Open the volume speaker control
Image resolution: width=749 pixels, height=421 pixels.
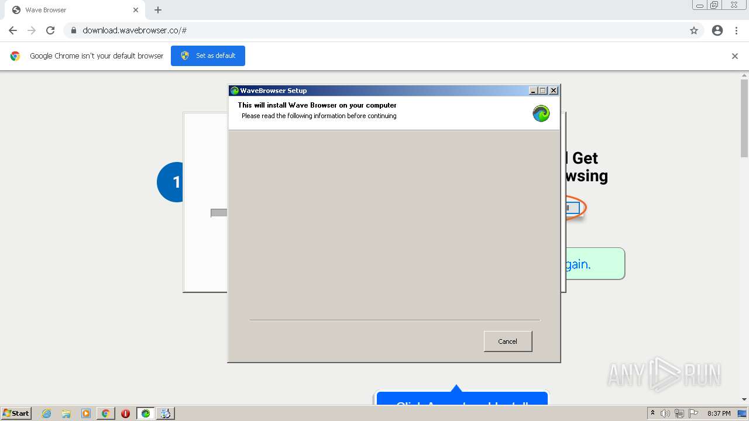[x=665, y=413]
